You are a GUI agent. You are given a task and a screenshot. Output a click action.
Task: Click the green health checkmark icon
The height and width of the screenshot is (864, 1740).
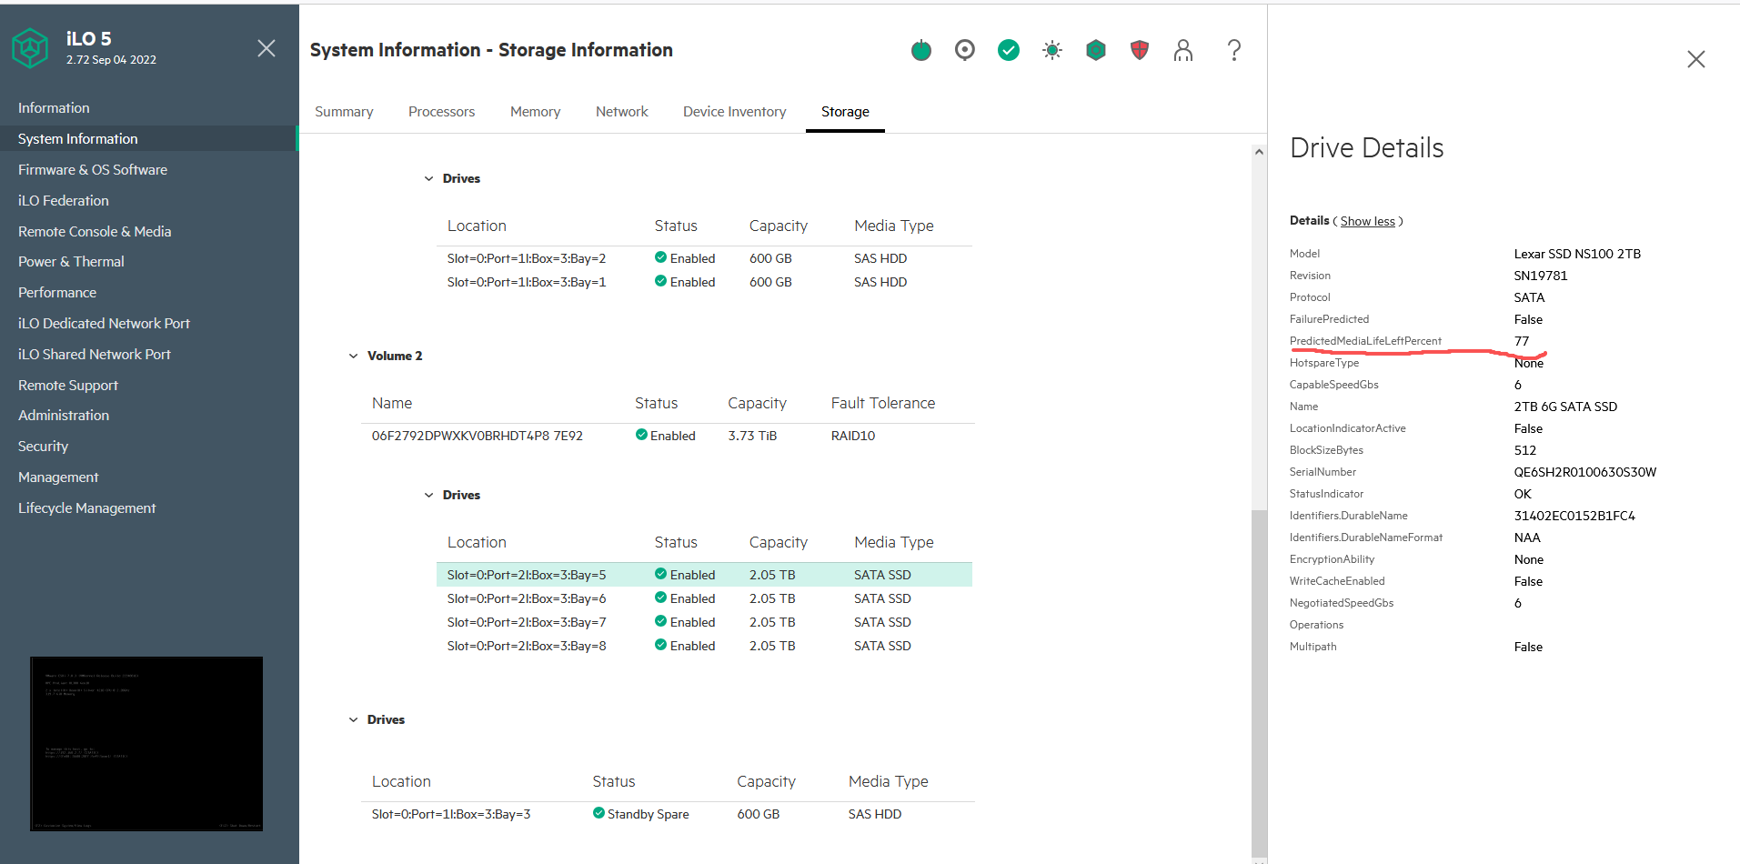click(1008, 50)
